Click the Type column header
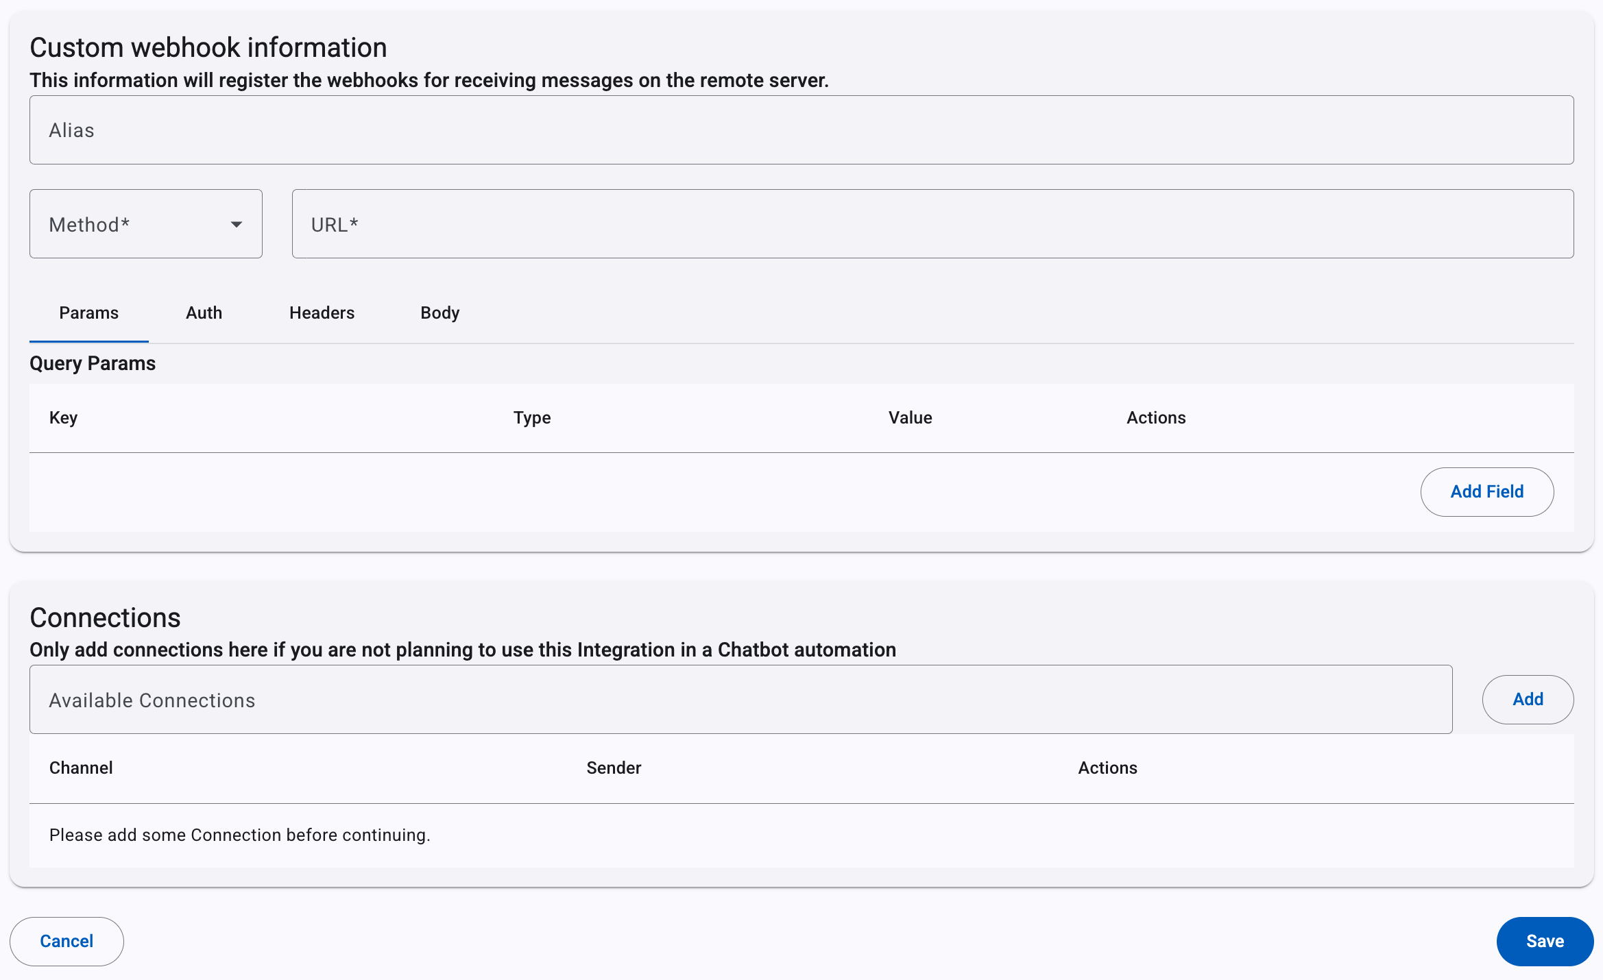This screenshot has width=1603, height=980. coord(532,418)
